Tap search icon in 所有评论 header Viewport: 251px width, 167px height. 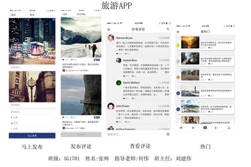168,29
